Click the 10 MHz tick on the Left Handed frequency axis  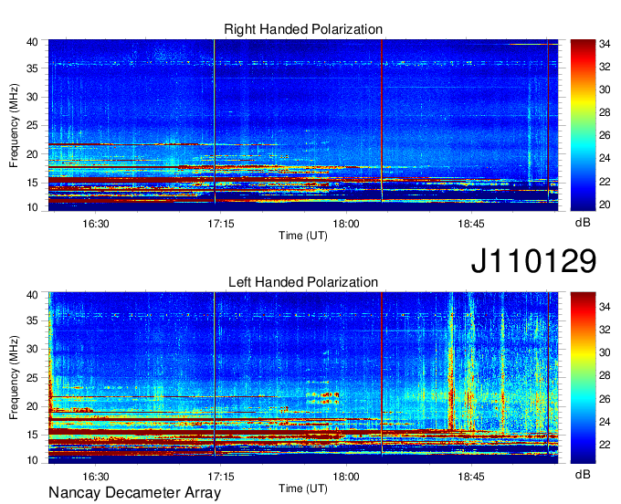pos(33,460)
